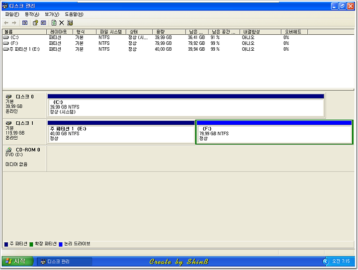Click the 디스크 0 disk icon
The width and height of the screenshot is (358, 270).
[8, 97]
